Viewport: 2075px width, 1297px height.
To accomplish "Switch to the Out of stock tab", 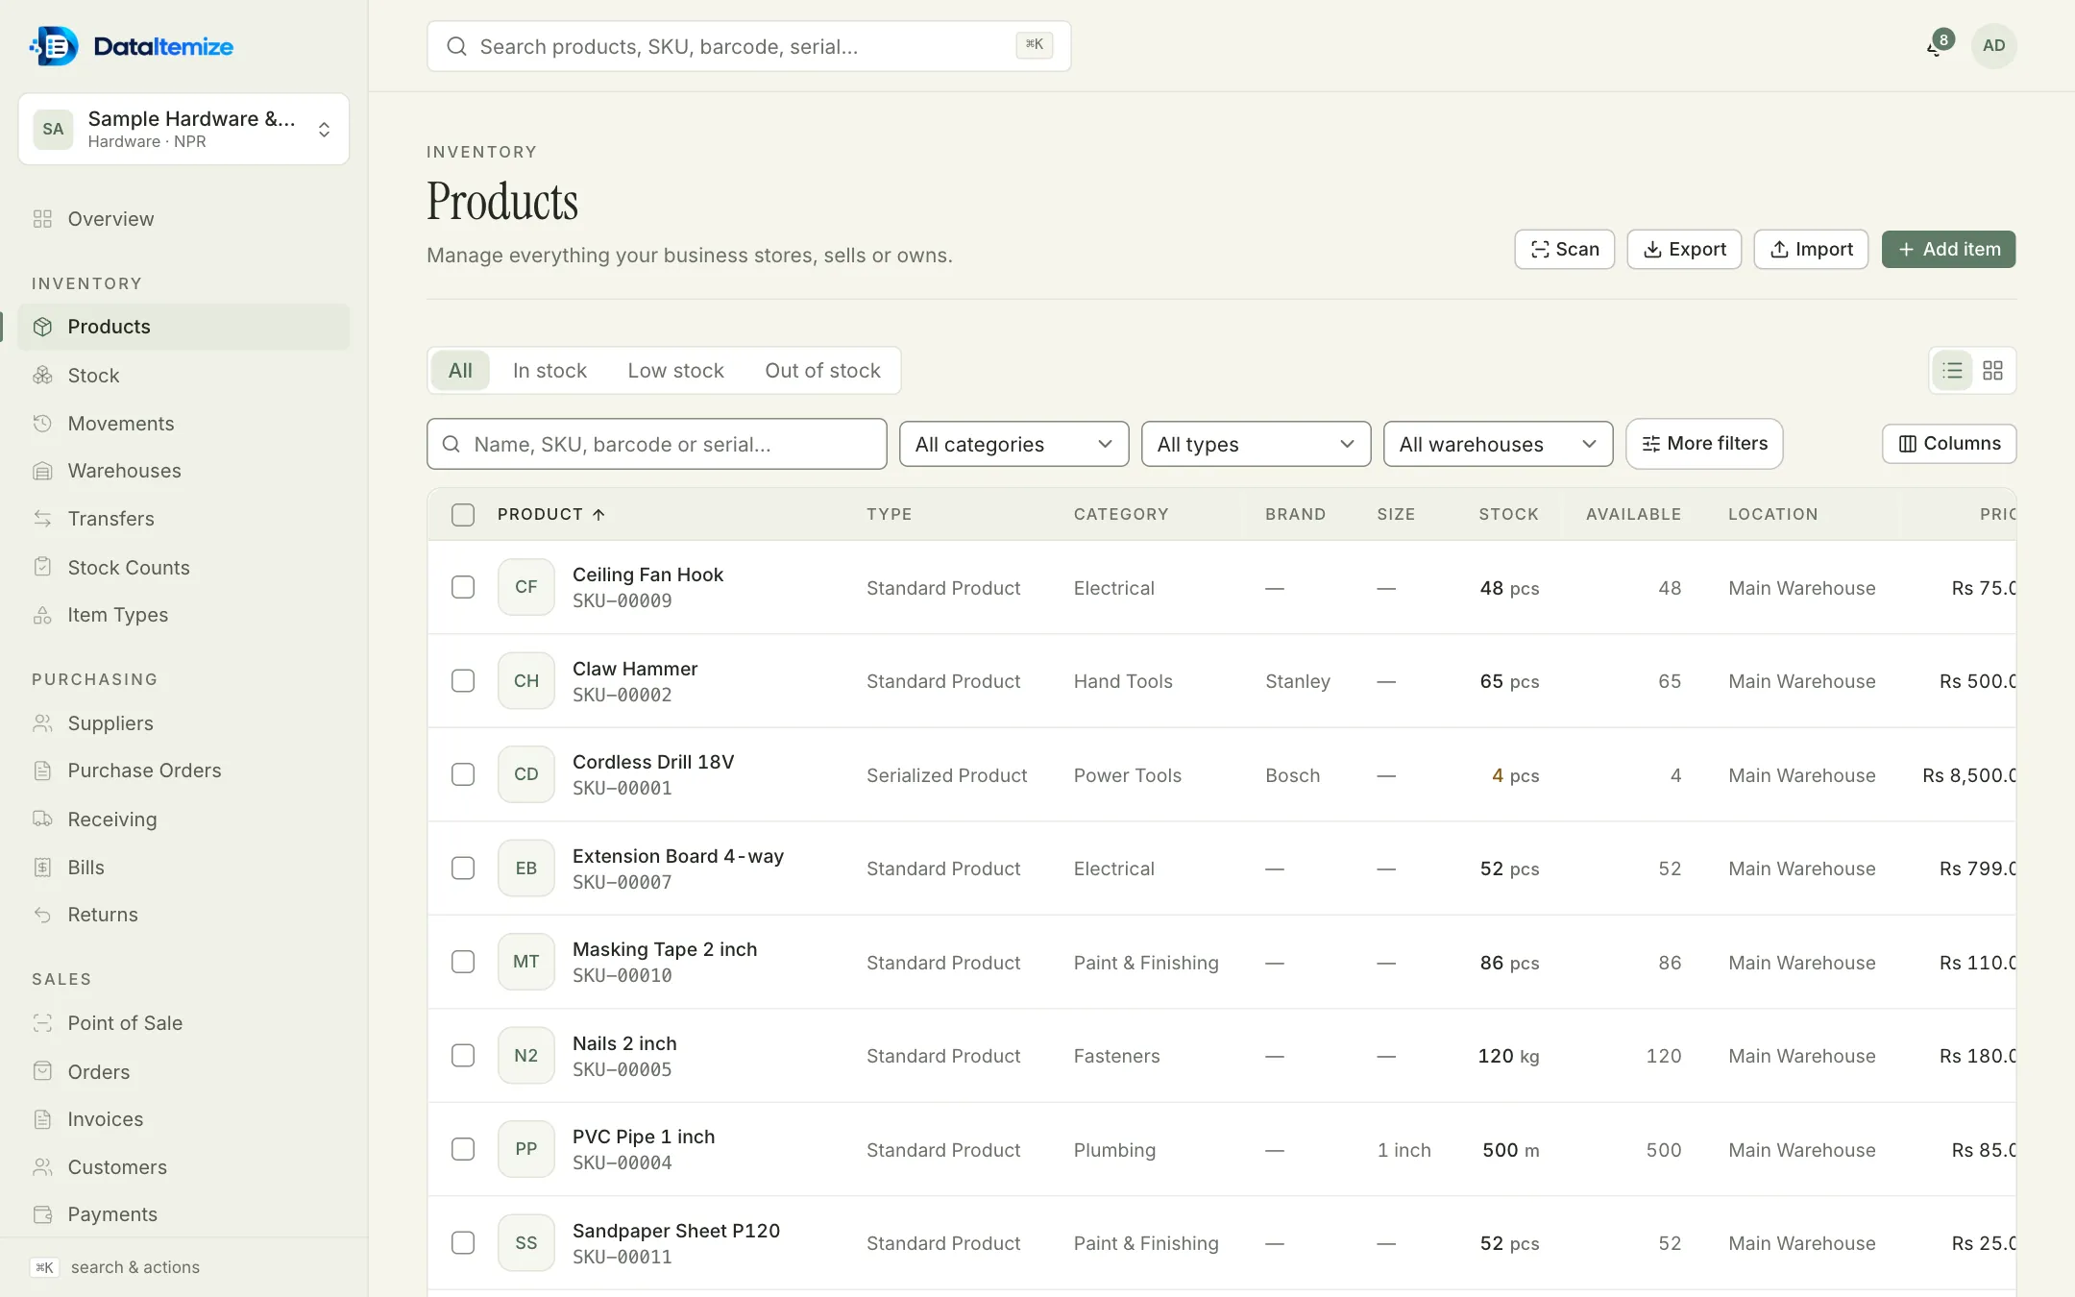I will coord(822,371).
